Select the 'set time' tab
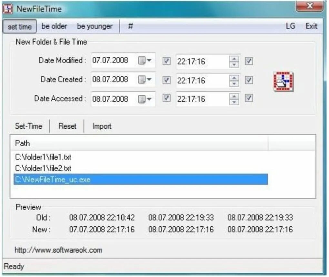329x277 pixels. coord(20,26)
